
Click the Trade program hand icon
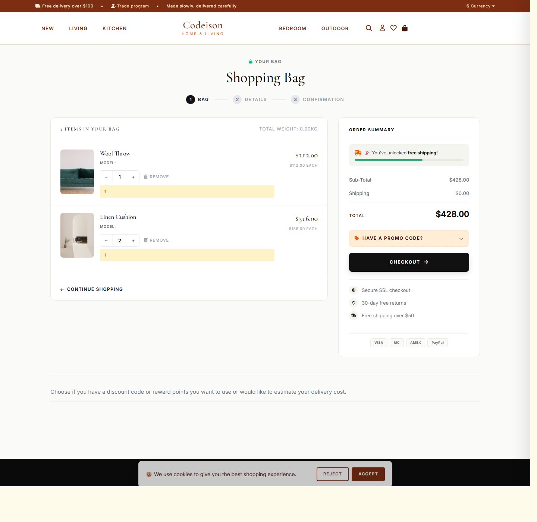coord(113,6)
